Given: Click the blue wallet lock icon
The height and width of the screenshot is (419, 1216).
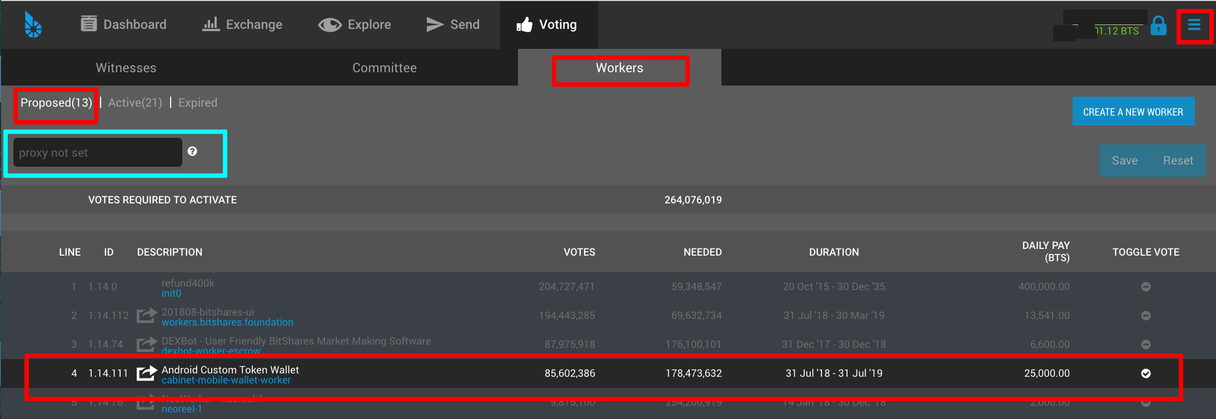Looking at the screenshot, I should 1159,26.
